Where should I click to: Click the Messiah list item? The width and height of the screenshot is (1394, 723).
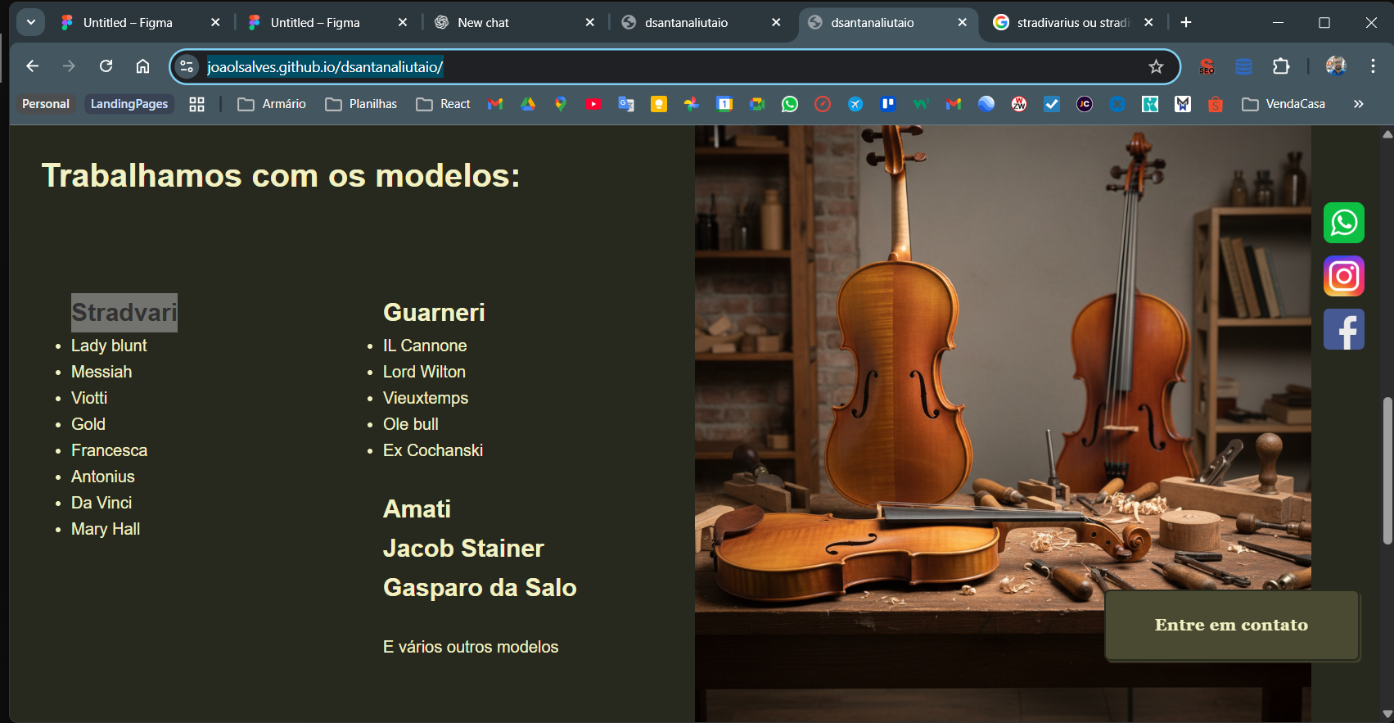[102, 372]
